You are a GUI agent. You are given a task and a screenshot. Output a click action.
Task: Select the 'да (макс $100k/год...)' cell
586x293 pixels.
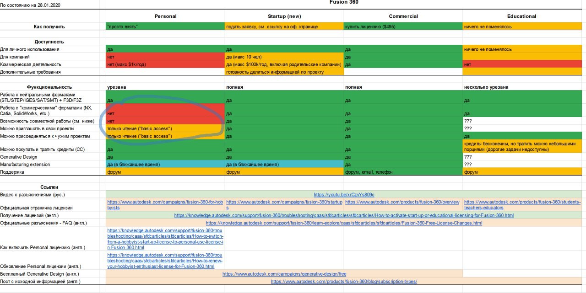pyautogui.click(x=284, y=64)
